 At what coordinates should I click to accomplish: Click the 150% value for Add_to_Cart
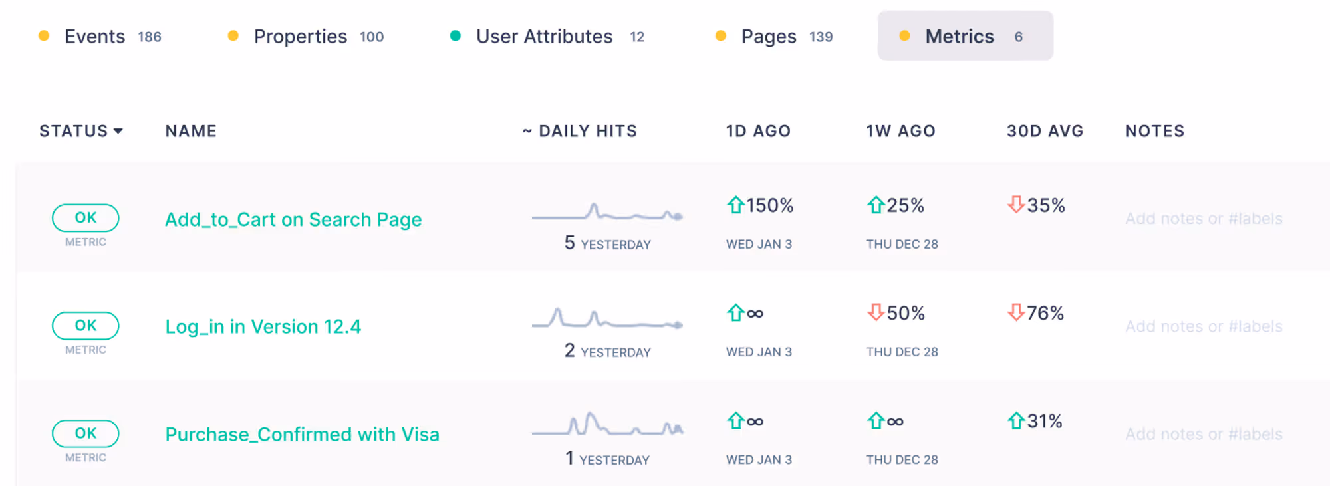[x=770, y=205]
